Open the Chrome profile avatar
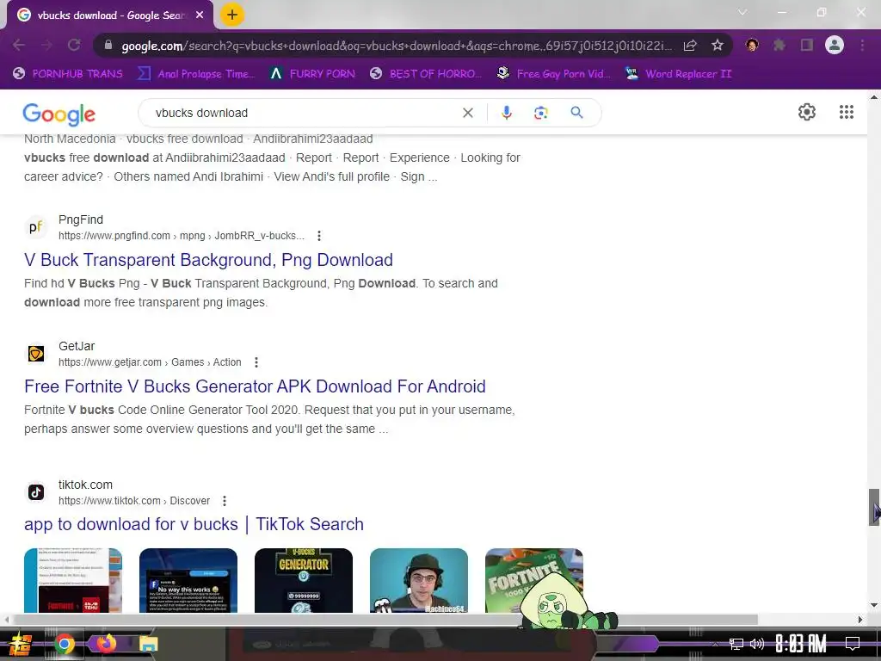 (x=835, y=45)
